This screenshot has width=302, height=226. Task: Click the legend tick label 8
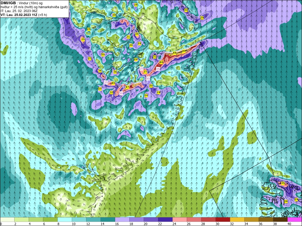(58, 224)
